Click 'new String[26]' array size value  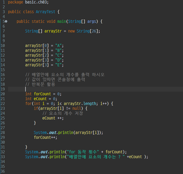94,31
